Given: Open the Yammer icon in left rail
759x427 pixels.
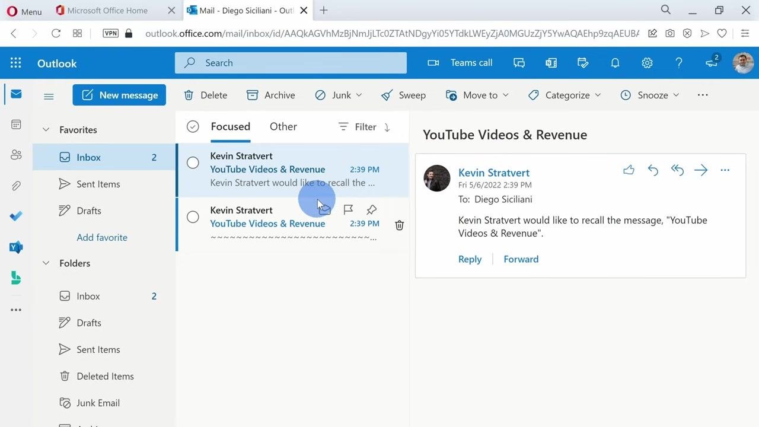Looking at the screenshot, I should pos(16,247).
